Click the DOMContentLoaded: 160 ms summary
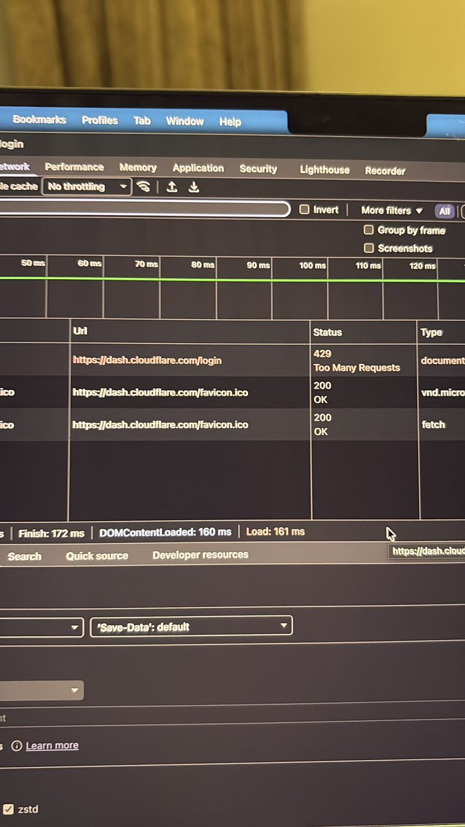Screen dimensions: 465x827 165,532
